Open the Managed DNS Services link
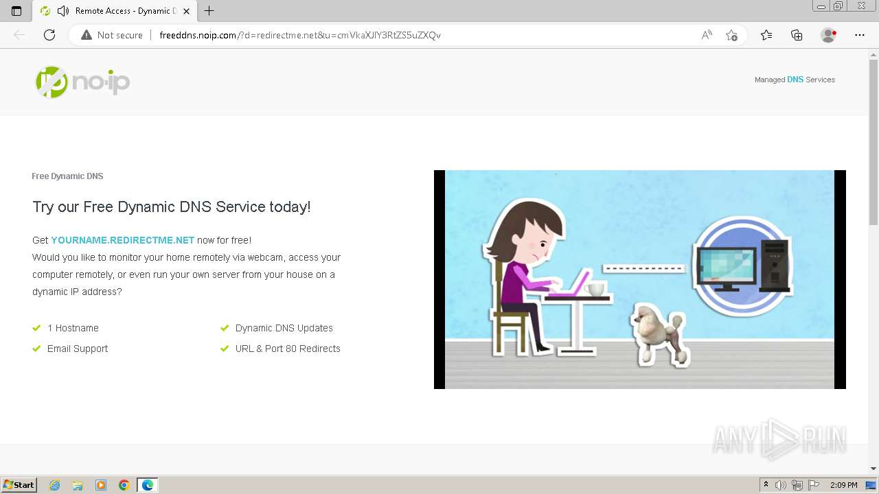 pos(795,80)
